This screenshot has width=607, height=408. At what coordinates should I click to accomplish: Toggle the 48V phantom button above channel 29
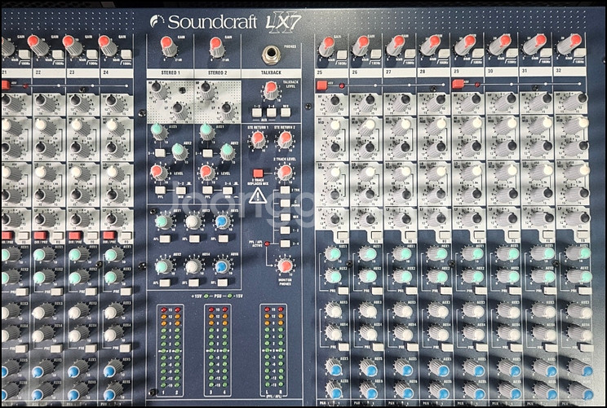458,83
